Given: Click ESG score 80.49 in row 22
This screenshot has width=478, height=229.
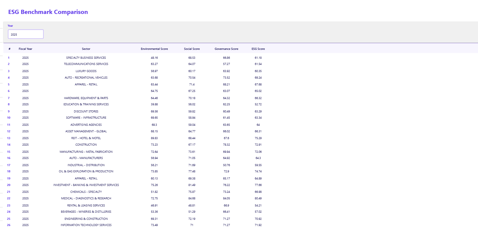Looking at the screenshot, I should (258, 198).
